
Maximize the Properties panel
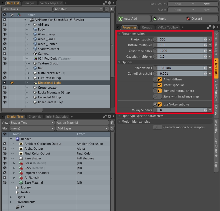tap(209, 27)
